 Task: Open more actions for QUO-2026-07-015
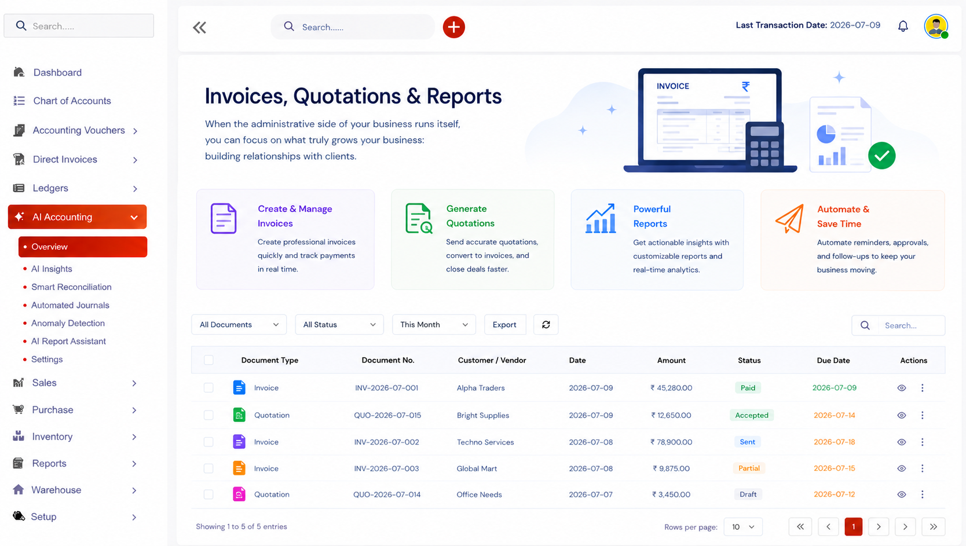click(922, 415)
